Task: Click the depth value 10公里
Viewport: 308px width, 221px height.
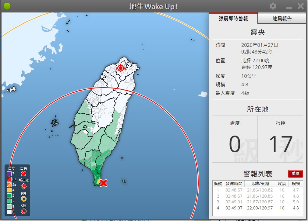Action: (x=249, y=76)
